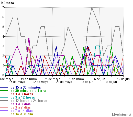The height and width of the screenshot is (117, 133).
Task: Click the '12 de jun' axis label
Action: point(123,79)
